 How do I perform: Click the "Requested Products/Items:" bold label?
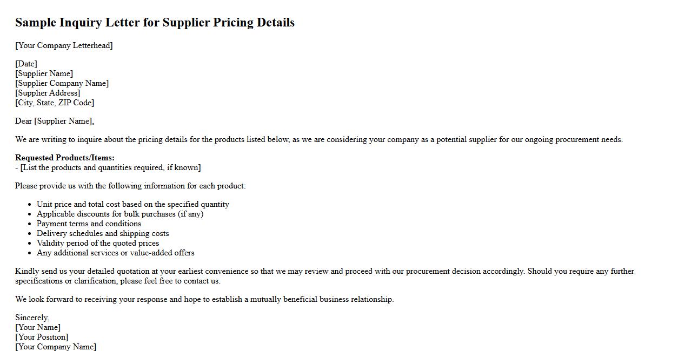65,158
